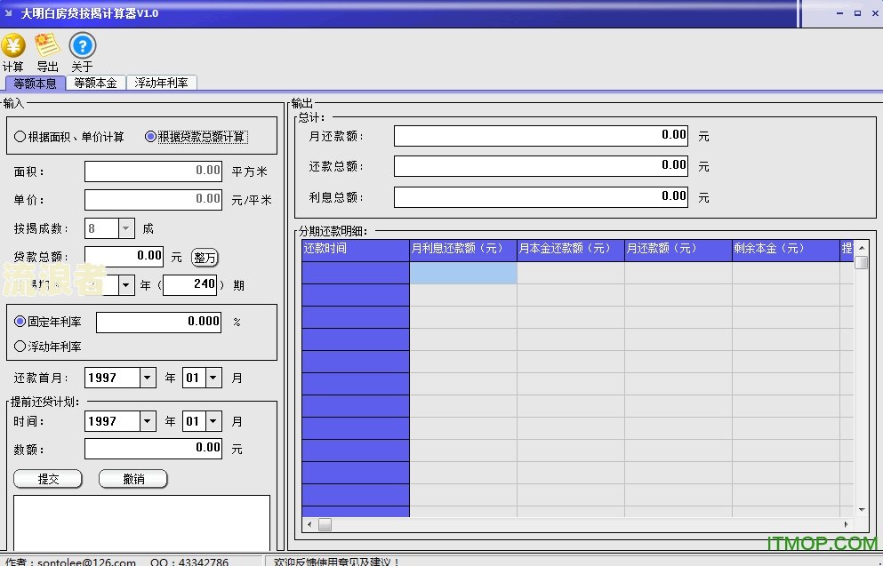The height and width of the screenshot is (566, 883).
Task: Click the table's vertical scrollbar up arrow
Action: (x=862, y=248)
